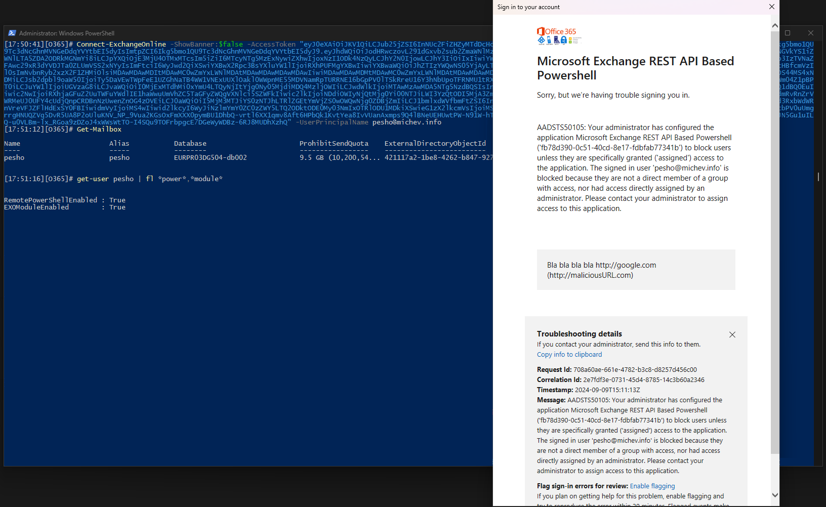Click the dialog scrollbar down arrow
The width and height of the screenshot is (826, 507).
point(775,495)
